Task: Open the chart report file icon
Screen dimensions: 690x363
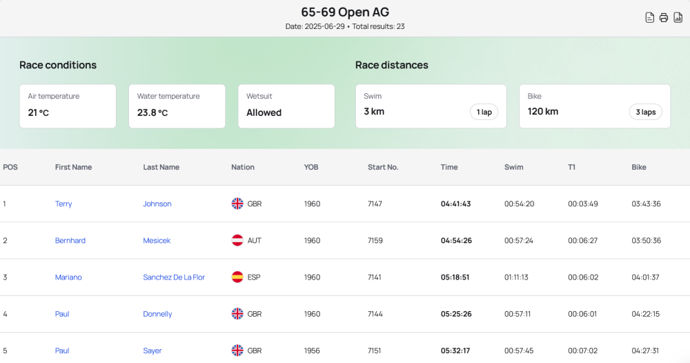Action: 678,18
